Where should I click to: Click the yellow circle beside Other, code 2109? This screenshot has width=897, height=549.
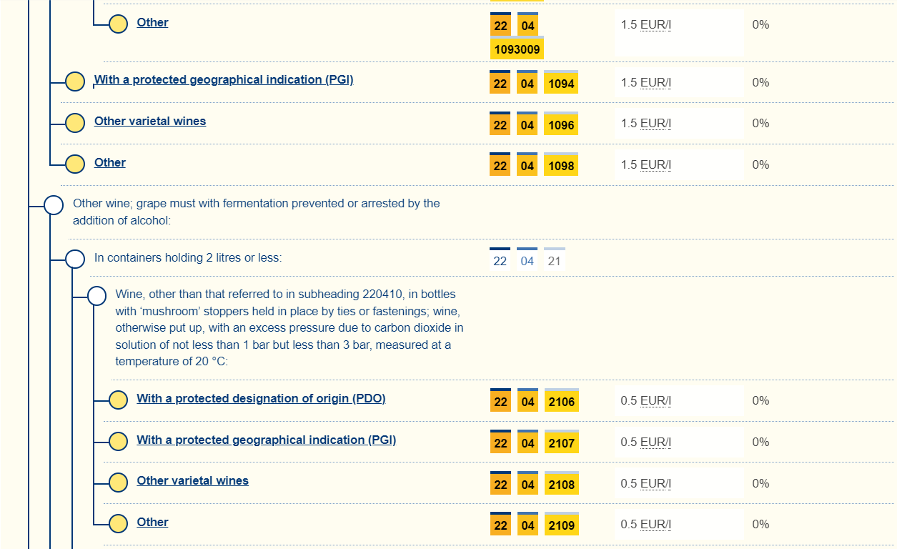click(x=118, y=524)
